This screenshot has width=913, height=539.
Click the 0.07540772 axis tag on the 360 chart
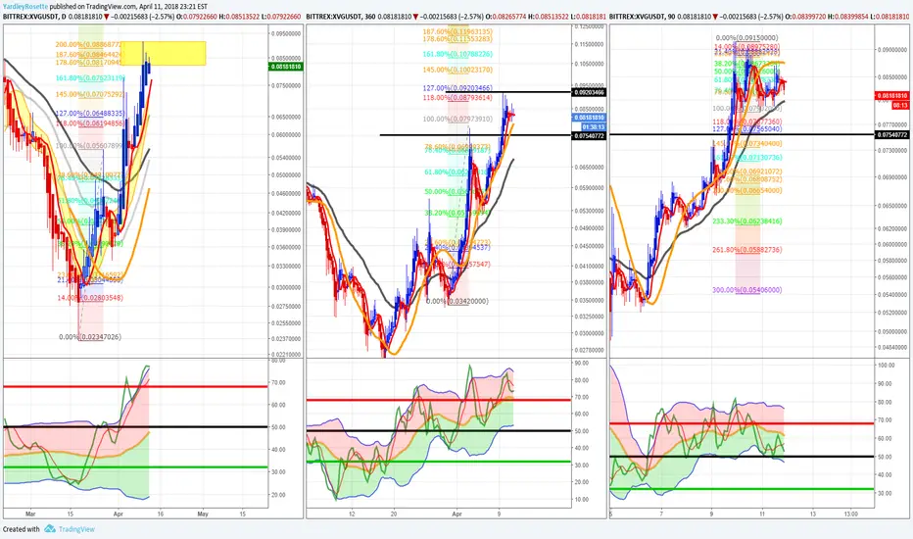[590, 136]
